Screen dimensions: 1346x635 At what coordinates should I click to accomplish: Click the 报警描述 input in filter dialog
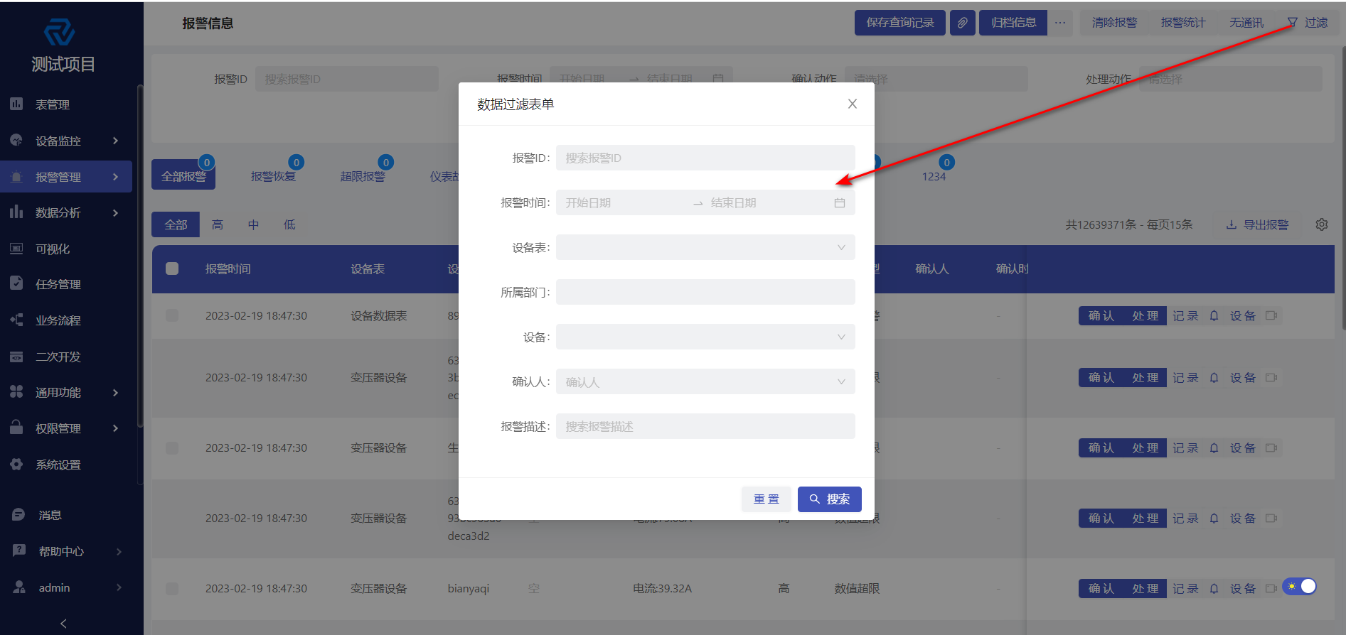[x=705, y=426]
